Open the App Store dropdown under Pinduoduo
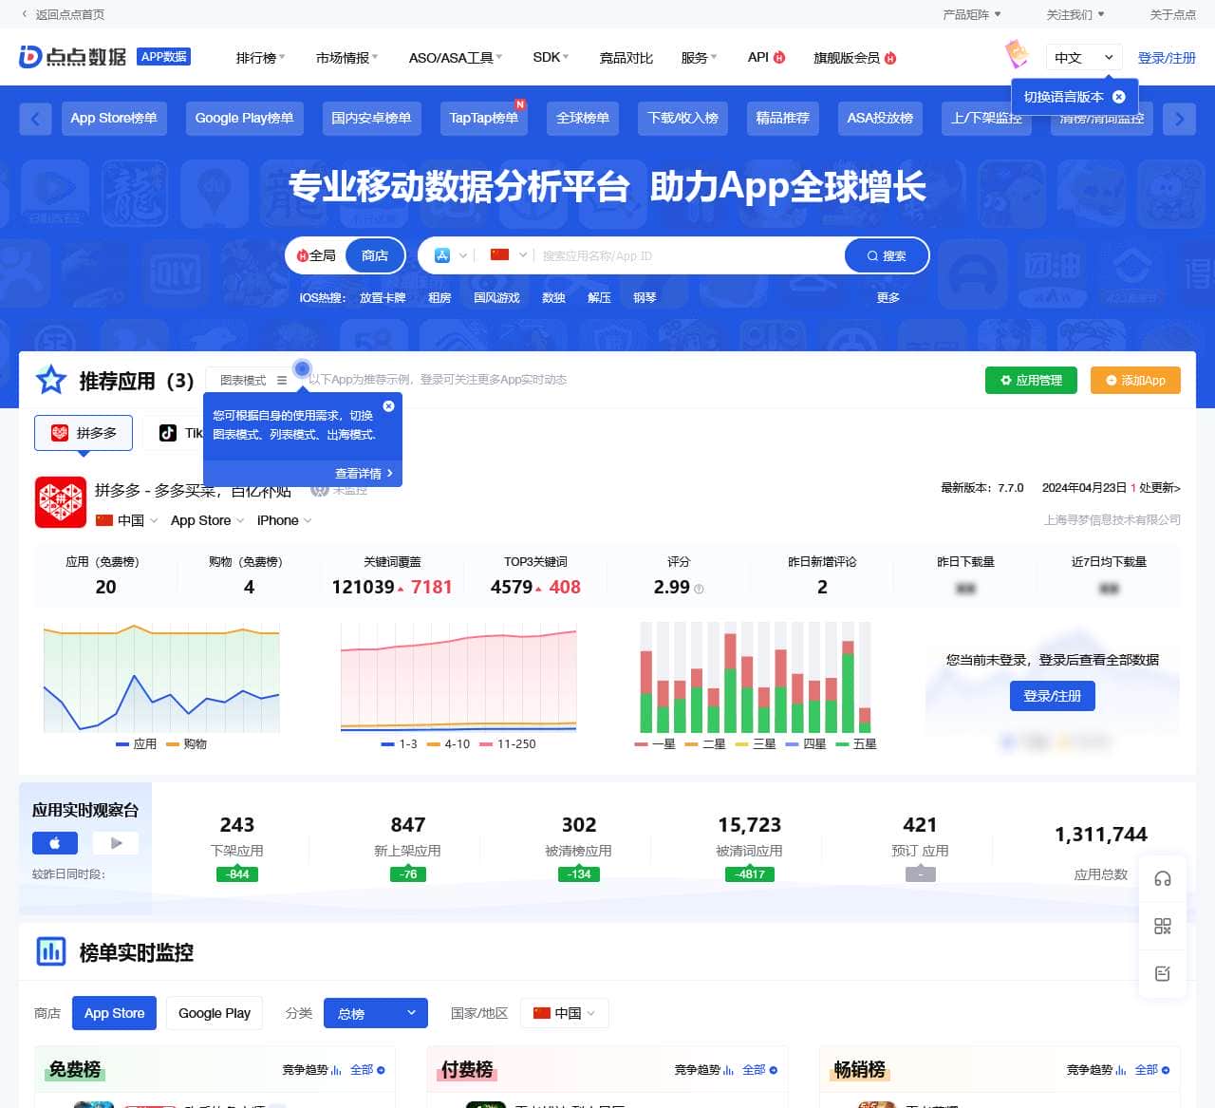This screenshot has width=1215, height=1108. tap(207, 520)
